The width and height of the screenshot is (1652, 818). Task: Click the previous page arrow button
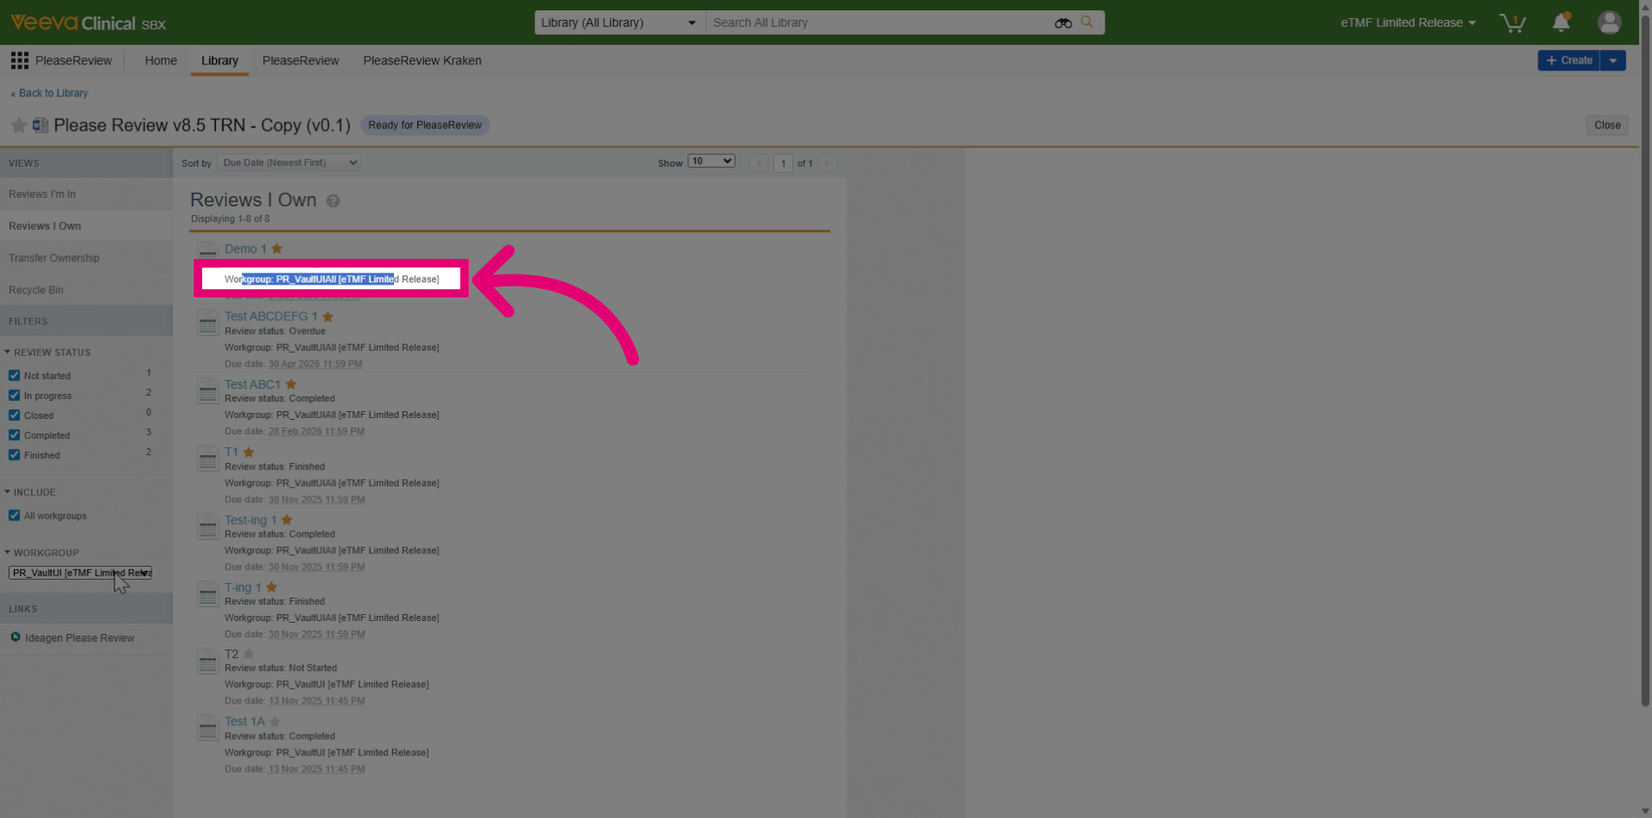point(758,163)
